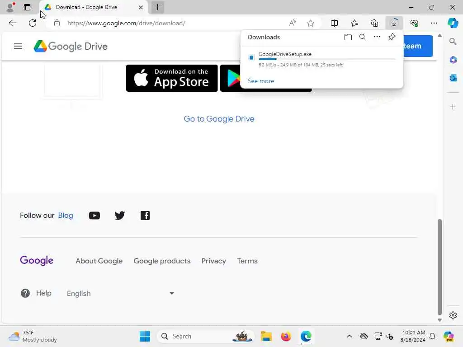Viewport: 463px width, 347px height.
Task: Click the Help question mark icon
Action: pyautogui.click(x=25, y=293)
